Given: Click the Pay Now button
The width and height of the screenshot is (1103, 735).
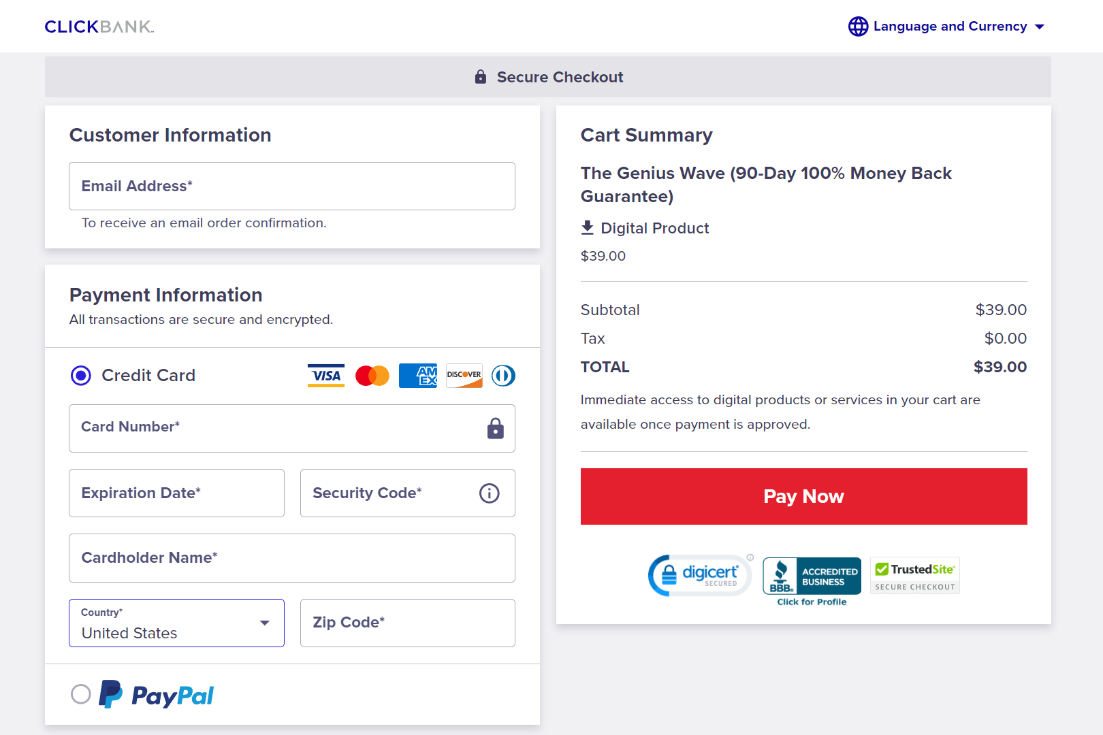Looking at the screenshot, I should (x=803, y=496).
